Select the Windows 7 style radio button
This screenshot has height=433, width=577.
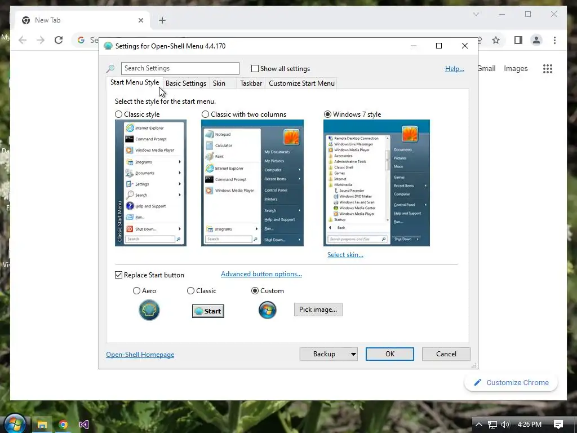tap(327, 114)
